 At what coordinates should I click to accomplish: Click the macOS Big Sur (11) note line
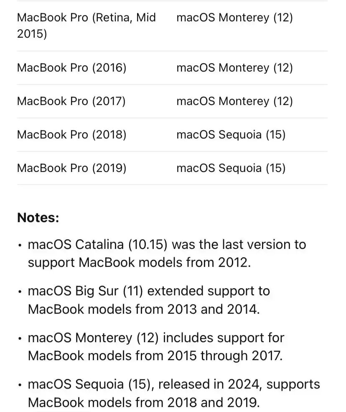coord(149,300)
